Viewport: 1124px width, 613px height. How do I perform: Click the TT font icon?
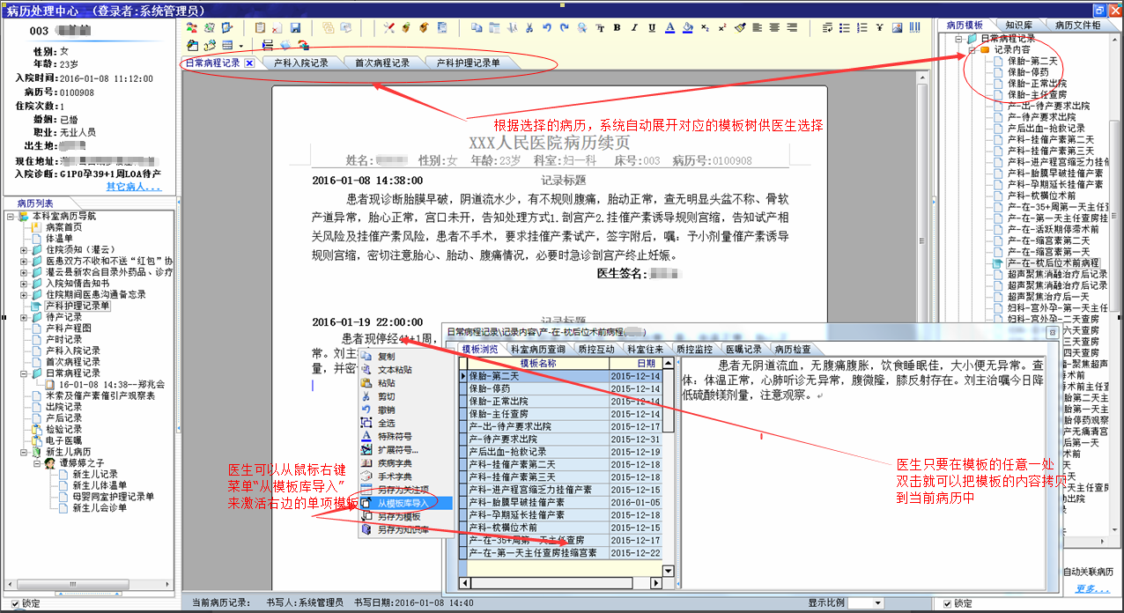coord(600,27)
